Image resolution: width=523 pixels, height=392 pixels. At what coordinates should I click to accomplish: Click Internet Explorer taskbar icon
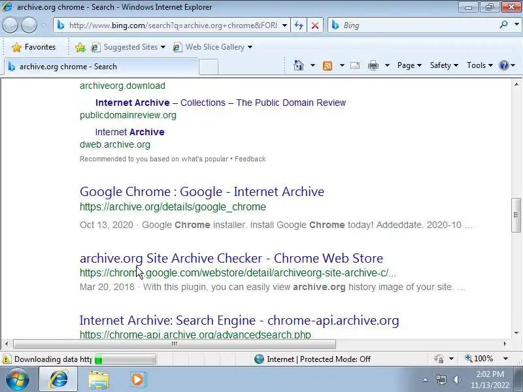point(59,380)
